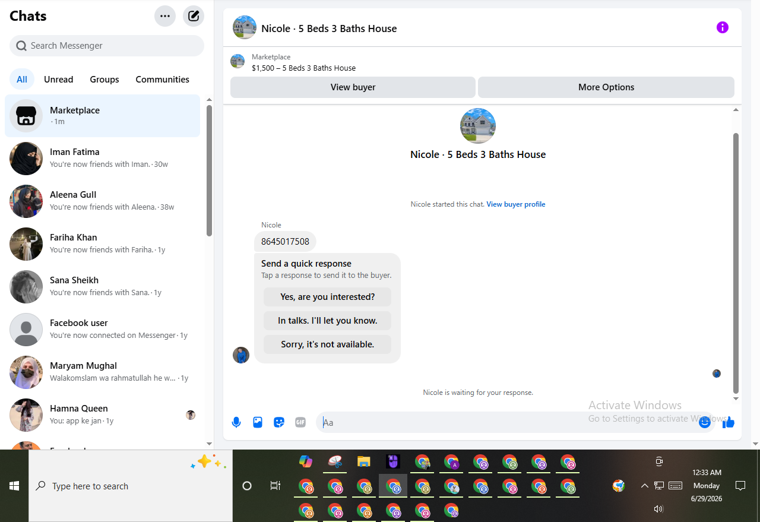Open volume control in system tray

(x=658, y=509)
